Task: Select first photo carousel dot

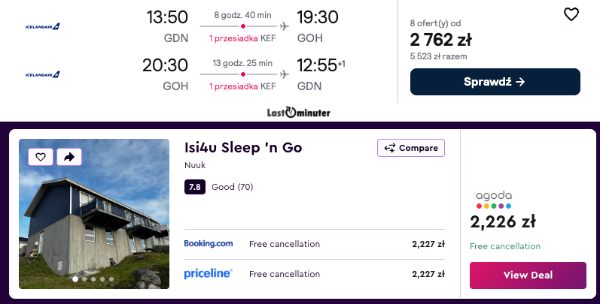Action: coord(75,279)
